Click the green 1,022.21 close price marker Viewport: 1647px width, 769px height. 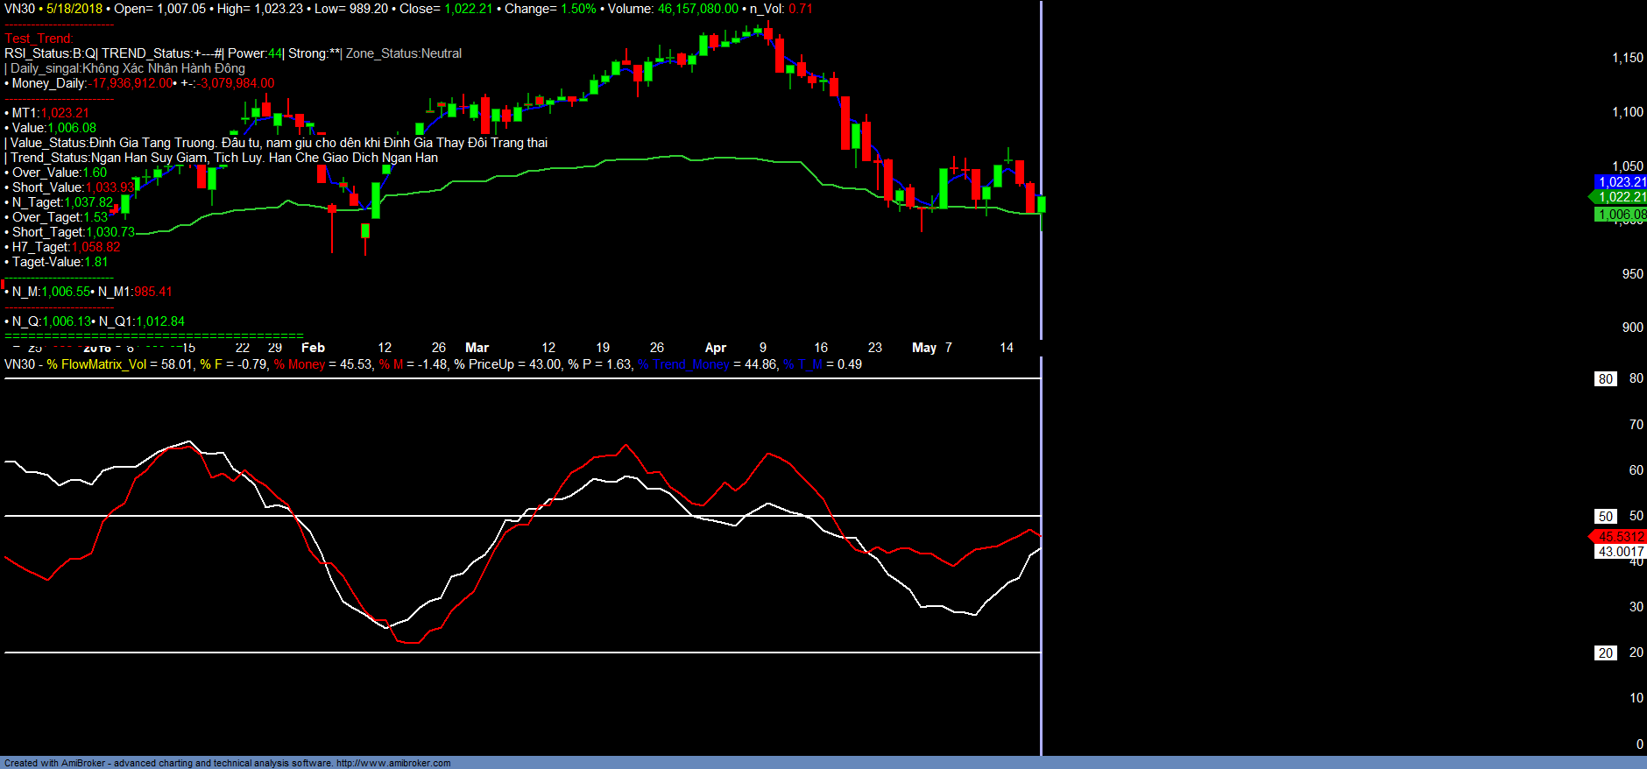point(1621,197)
